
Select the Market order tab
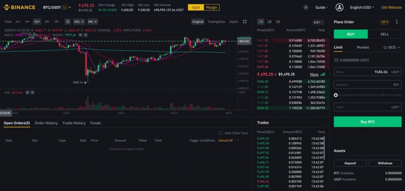point(363,47)
